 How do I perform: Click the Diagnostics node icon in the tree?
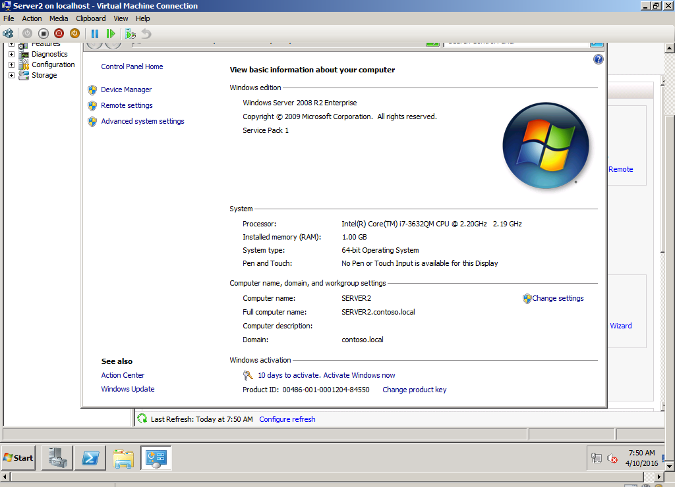click(x=24, y=54)
